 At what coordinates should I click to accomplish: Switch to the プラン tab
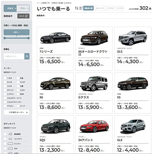coord(23,9)
